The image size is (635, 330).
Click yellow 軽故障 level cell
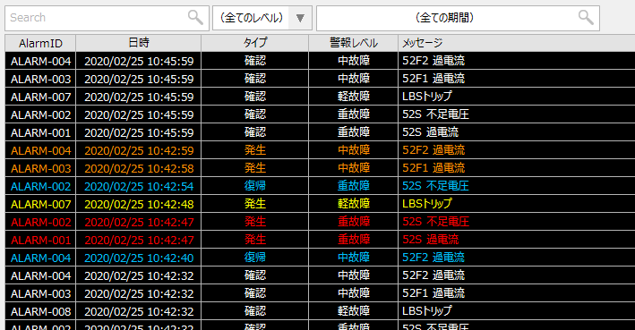(353, 203)
